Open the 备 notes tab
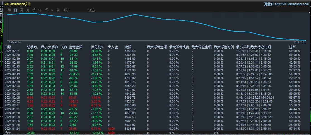The image size is (311, 135). point(58,10)
